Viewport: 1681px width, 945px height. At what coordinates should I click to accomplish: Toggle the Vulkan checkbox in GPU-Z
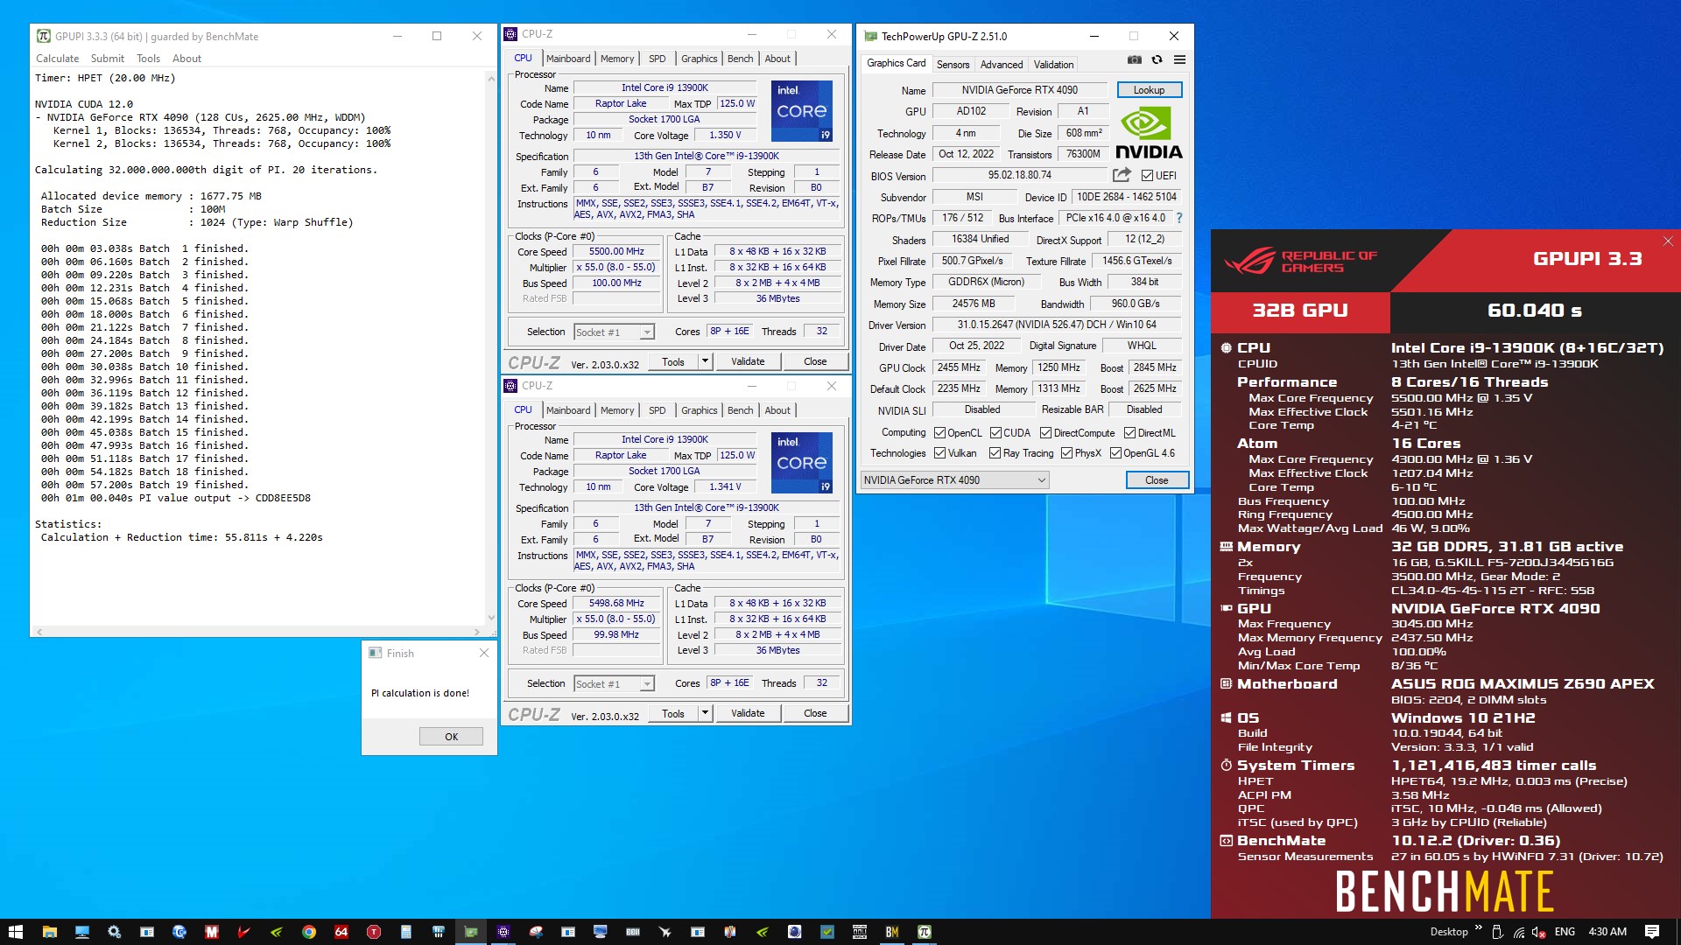point(939,453)
